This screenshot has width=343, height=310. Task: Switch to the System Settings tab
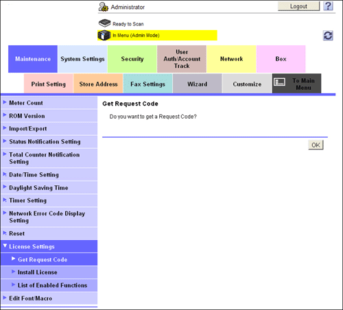[x=82, y=59]
